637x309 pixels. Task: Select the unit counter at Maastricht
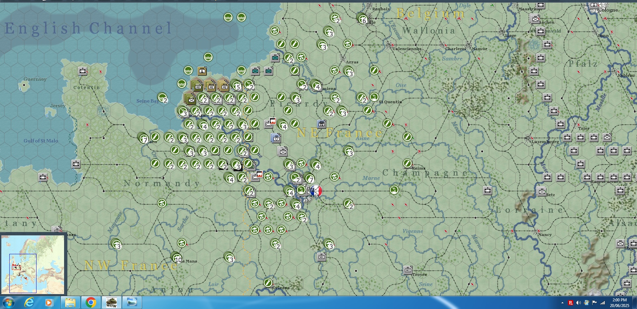tap(541, 5)
